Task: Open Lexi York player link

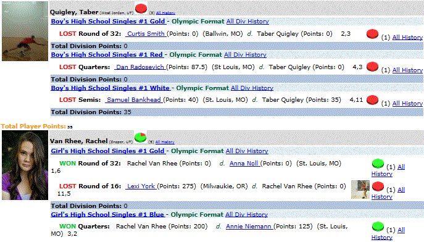Action: point(141,186)
